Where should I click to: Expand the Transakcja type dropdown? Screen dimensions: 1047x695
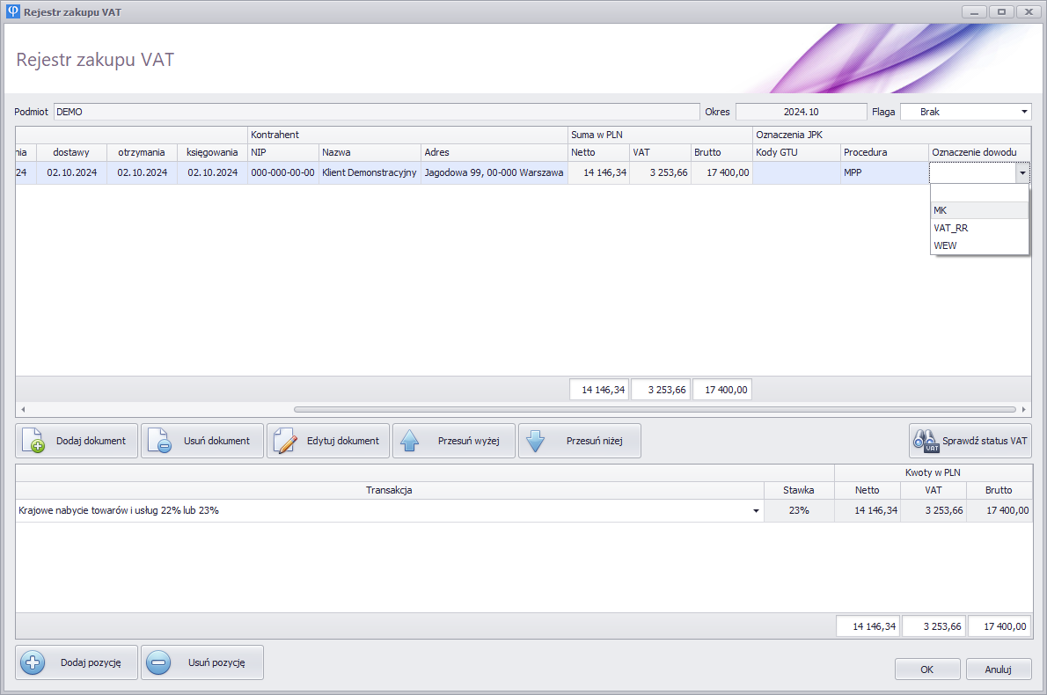pos(756,511)
